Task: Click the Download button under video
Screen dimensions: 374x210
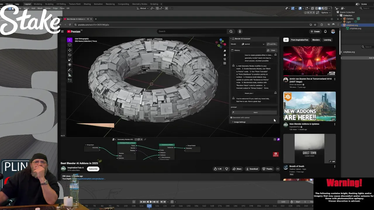Action: 252,169
